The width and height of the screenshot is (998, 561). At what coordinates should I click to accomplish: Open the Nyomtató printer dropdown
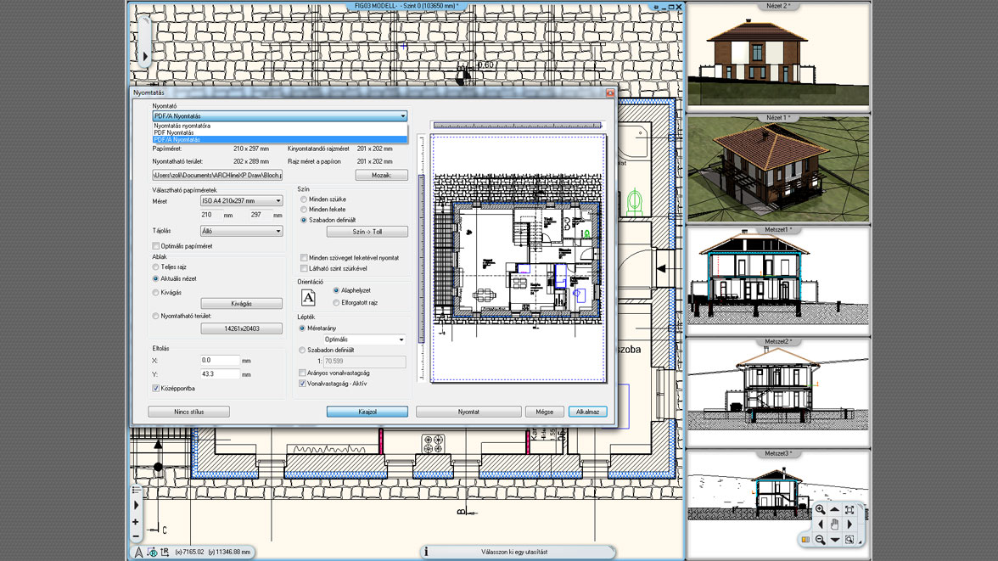[280, 116]
